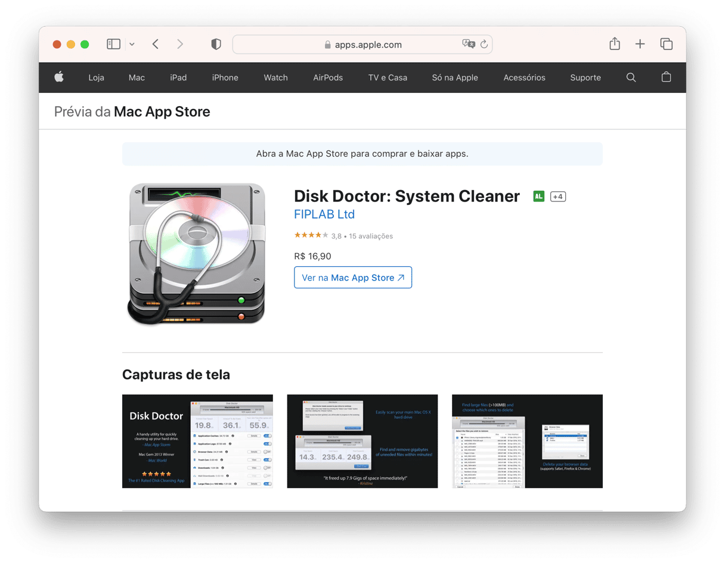Show the tab overview
Screen dimensions: 725x563
click(x=666, y=44)
